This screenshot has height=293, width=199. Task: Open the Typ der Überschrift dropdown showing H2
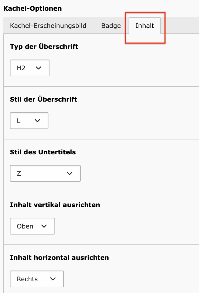[x=30, y=68]
